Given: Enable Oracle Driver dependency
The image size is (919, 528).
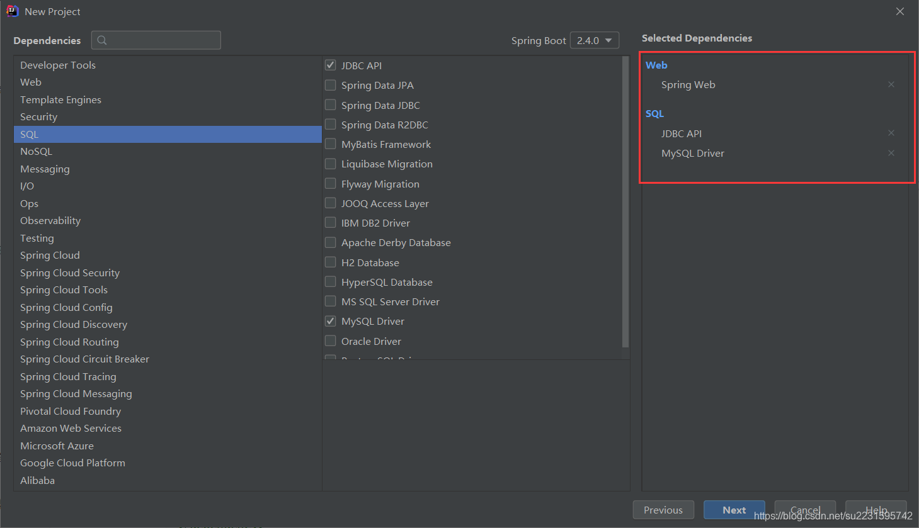Looking at the screenshot, I should (330, 340).
